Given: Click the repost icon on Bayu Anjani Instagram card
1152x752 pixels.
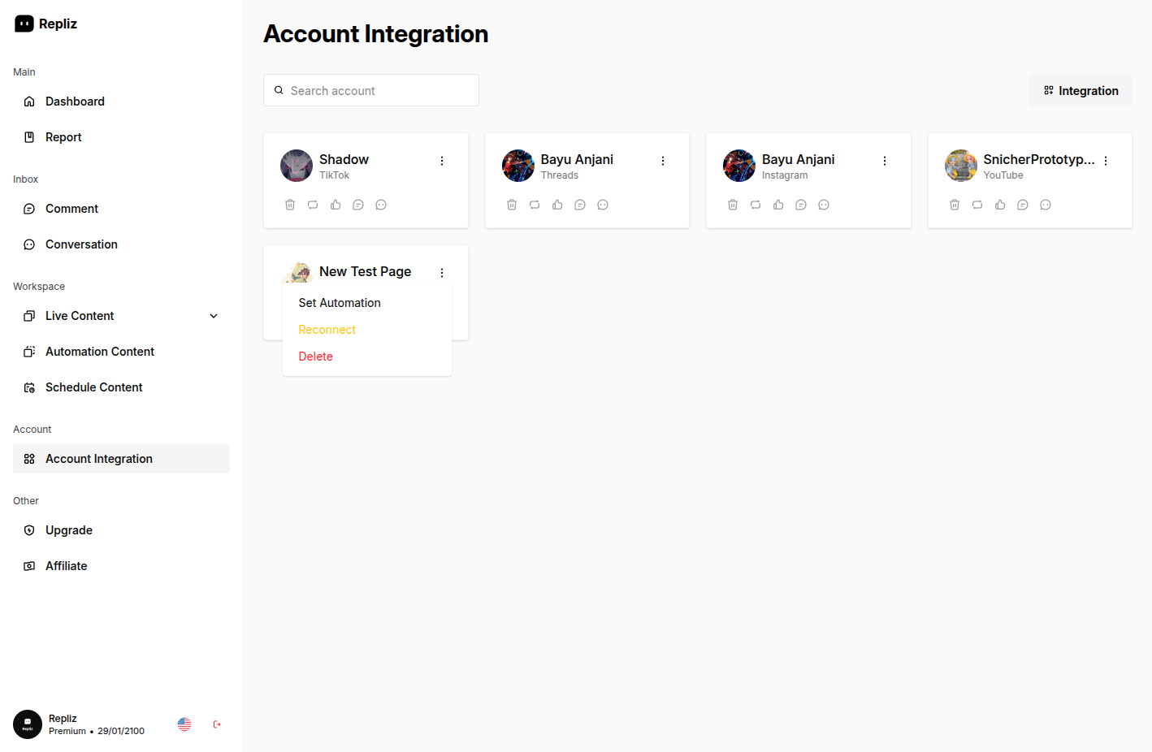Looking at the screenshot, I should [756, 205].
